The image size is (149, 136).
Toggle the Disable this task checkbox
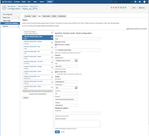(56, 42)
